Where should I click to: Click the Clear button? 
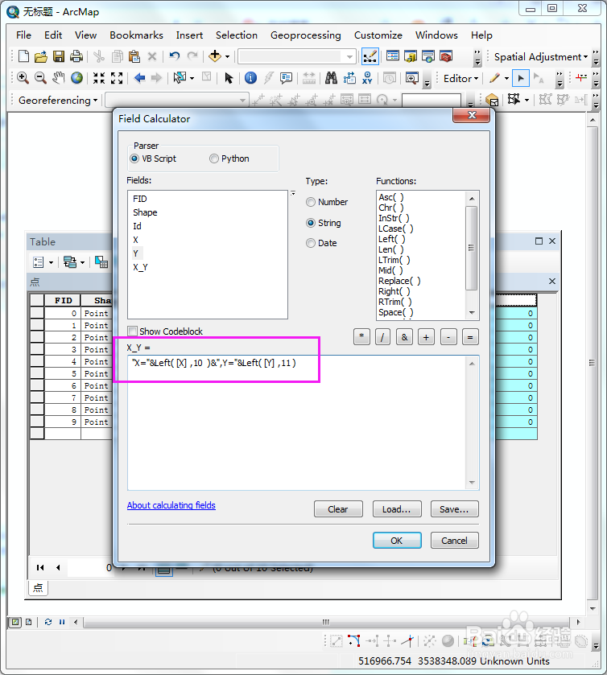pyautogui.click(x=338, y=509)
